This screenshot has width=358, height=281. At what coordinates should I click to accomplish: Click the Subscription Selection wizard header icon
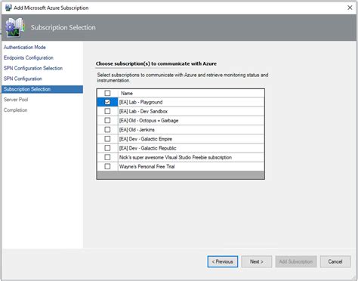15,27
